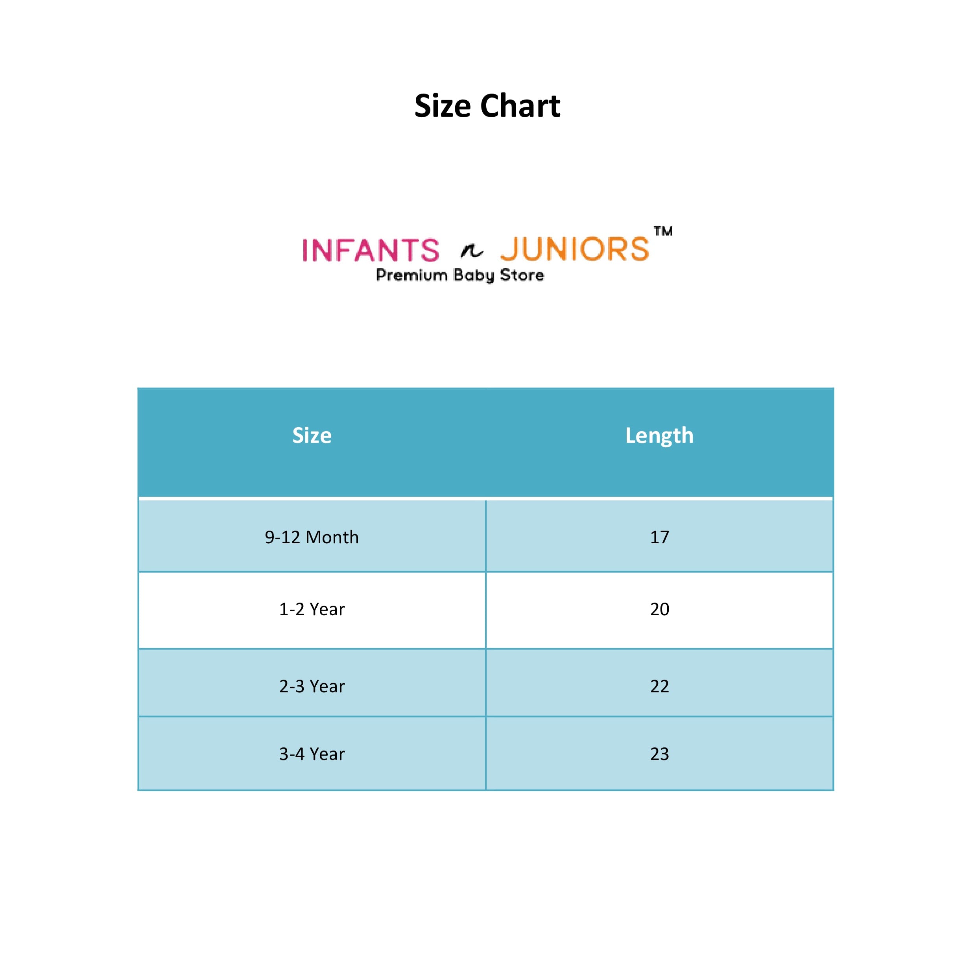The image size is (976, 976).
Task: Select the '9-12 Month' size cell
Action: 312,537
